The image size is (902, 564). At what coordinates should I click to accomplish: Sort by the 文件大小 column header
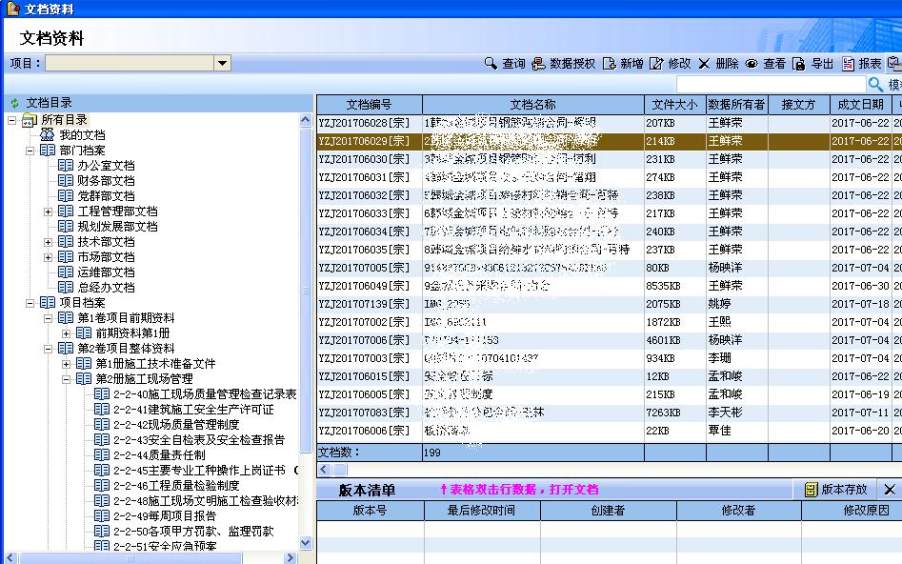[x=674, y=105]
